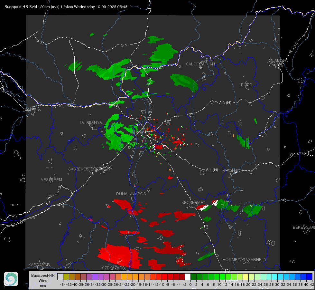Click the BÉKÉSCSABA city label
315x290 pixels.
click(304, 227)
